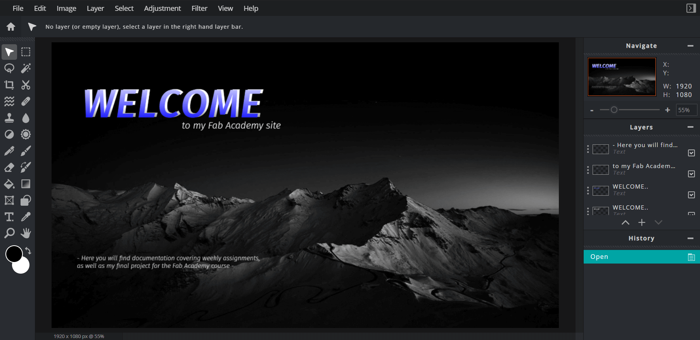Collapse the History panel
The width and height of the screenshot is (700, 340).
pyautogui.click(x=690, y=238)
